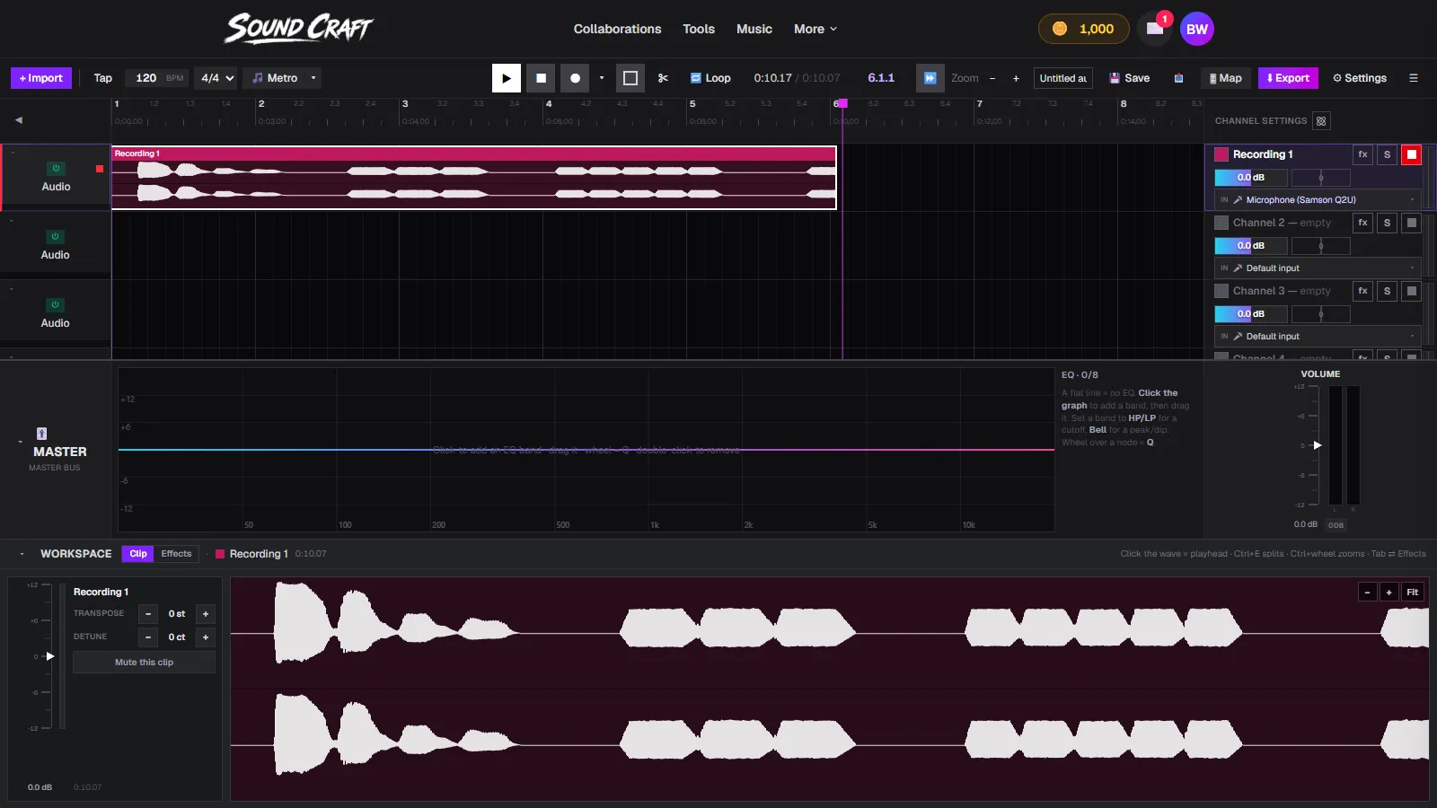
Task: Open the Channel Settings icon
Action: click(1321, 121)
